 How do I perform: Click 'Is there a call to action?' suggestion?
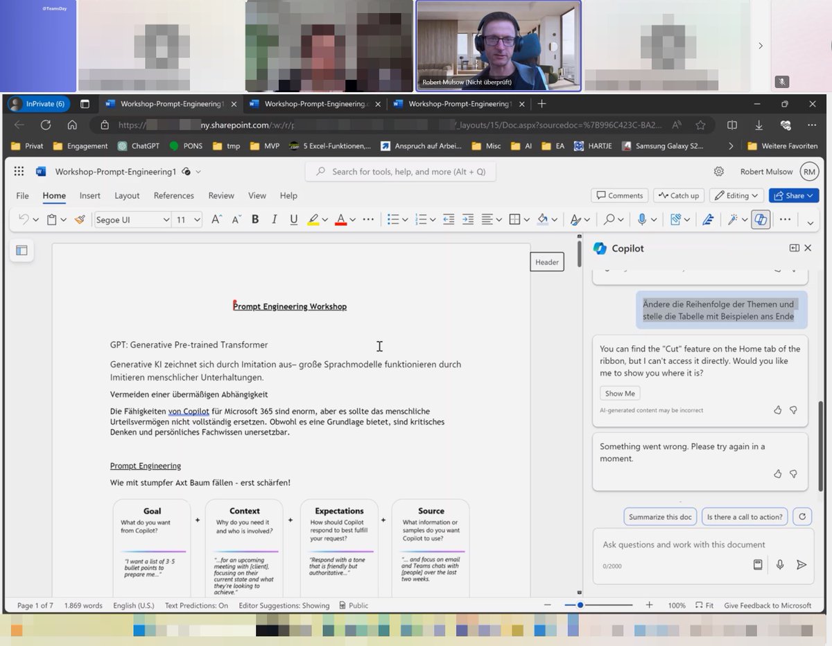click(x=744, y=516)
